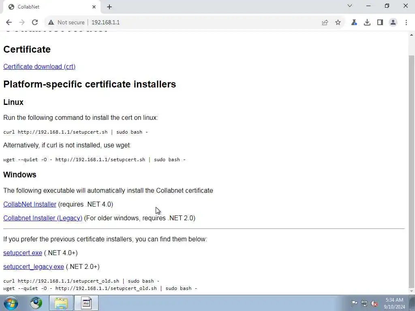Click the wget setupcert_old.sh command line
Image resolution: width=415 pixels, height=311 pixels.
100,288
